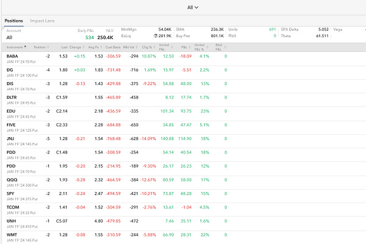Select the DIS instrument row
The height and width of the screenshot is (244, 366).
pyautogui.click(x=184, y=86)
